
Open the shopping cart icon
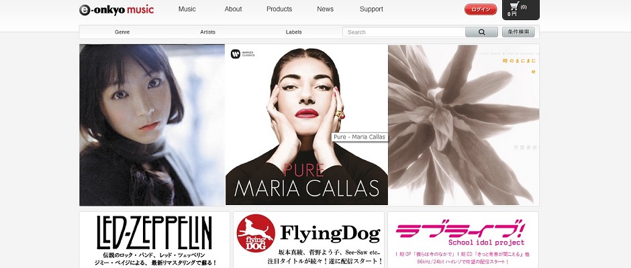click(x=514, y=7)
